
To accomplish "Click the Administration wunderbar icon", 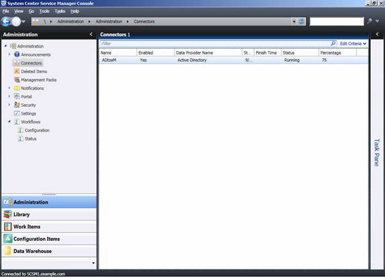I will 7,202.
